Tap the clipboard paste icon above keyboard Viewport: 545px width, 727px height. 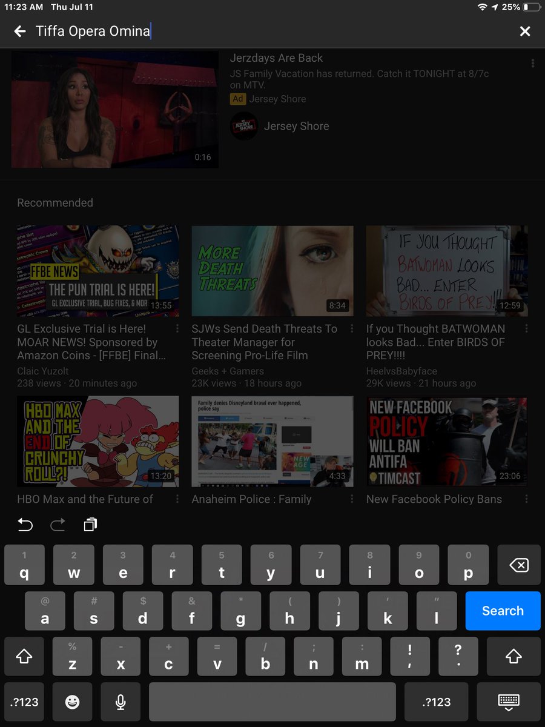90,525
